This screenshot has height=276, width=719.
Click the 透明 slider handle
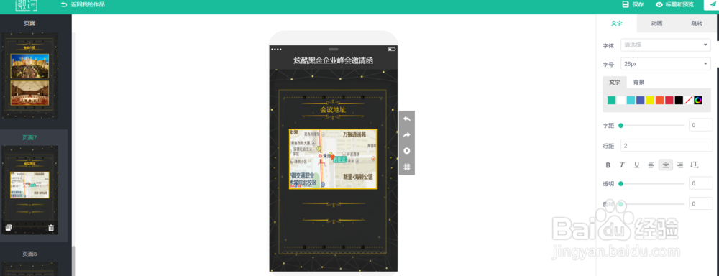621,184
